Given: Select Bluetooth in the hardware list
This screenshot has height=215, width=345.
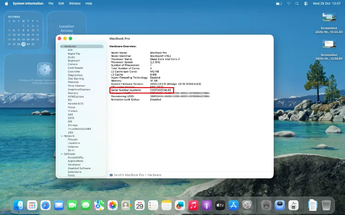Looking at the screenshot, I should pyautogui.click(x=74, y=61).
